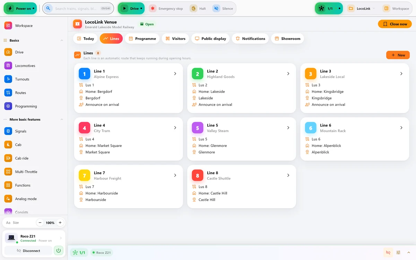
Task: Open the Cab sidebar item
Action: 33,145
